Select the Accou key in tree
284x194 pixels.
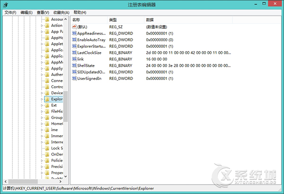[57, 19]
